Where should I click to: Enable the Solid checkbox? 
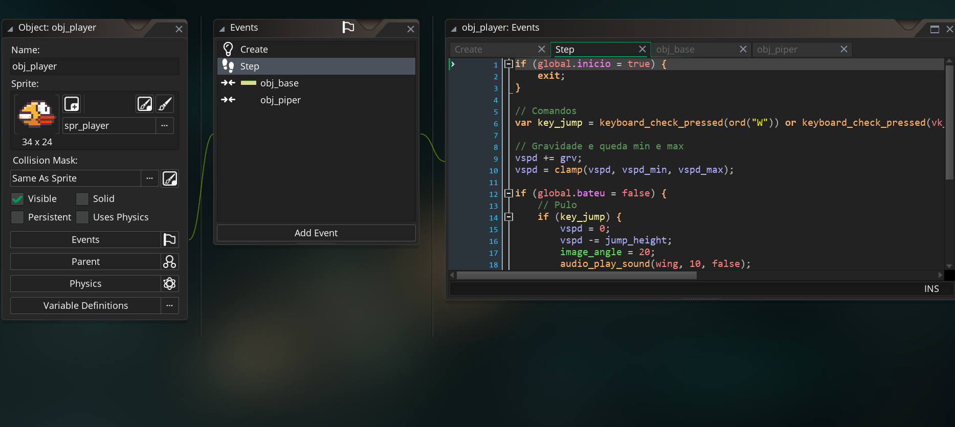pos(82,199)
